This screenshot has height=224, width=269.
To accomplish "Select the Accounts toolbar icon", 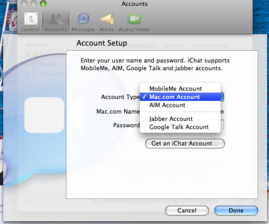I will (x=56, y=22).
